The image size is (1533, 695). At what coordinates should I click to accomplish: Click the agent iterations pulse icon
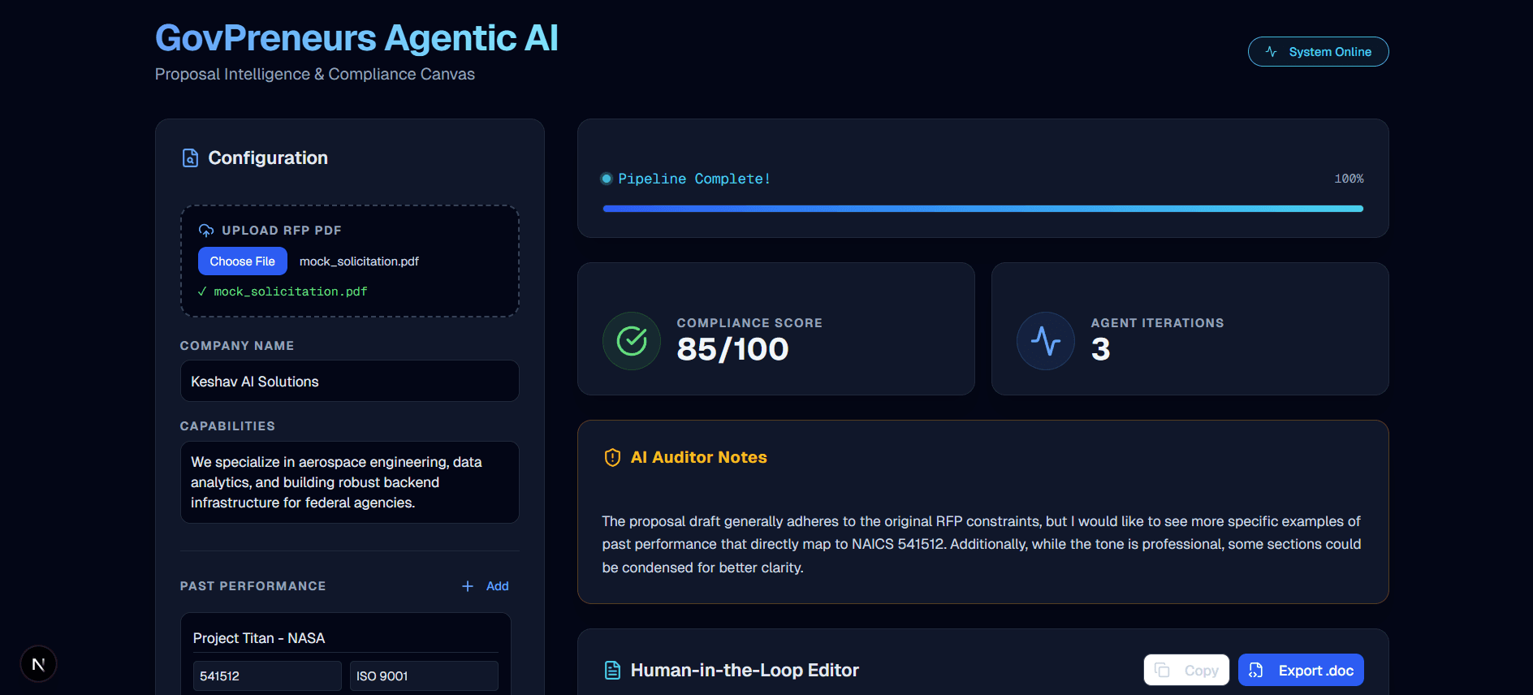1046,341
